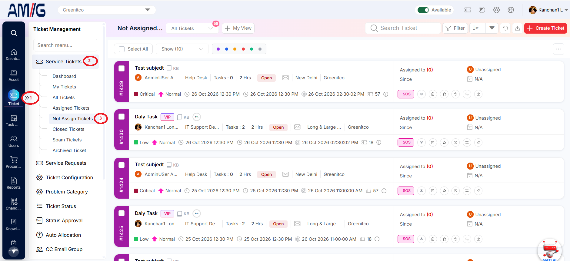Open the All Tickets view dropdown
This screenshot has height=261, width=570.
[192, 28]
